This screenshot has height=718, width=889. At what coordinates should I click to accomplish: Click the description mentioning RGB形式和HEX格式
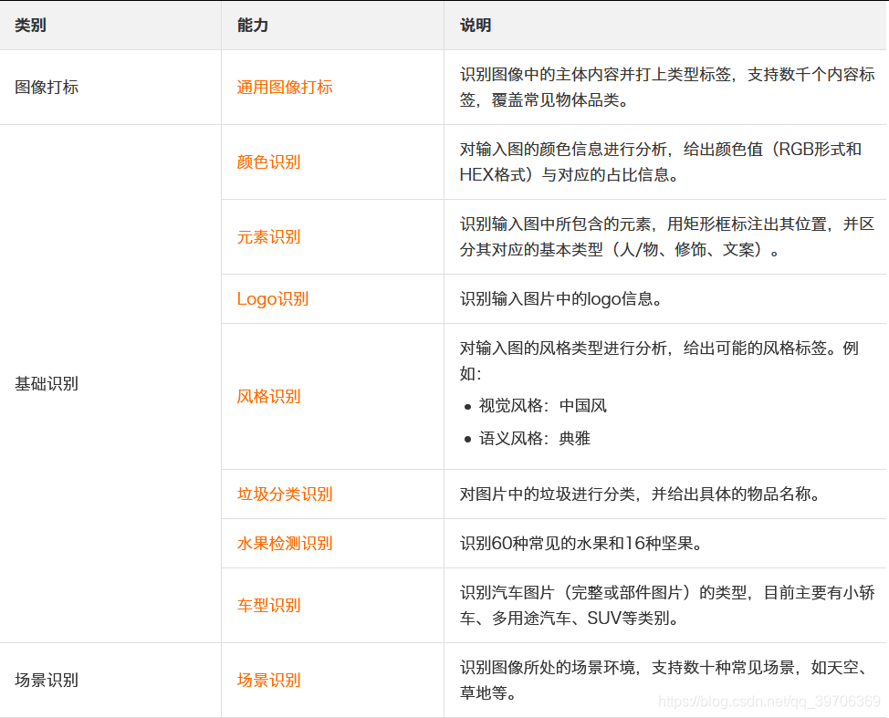(x=661, y=162)
